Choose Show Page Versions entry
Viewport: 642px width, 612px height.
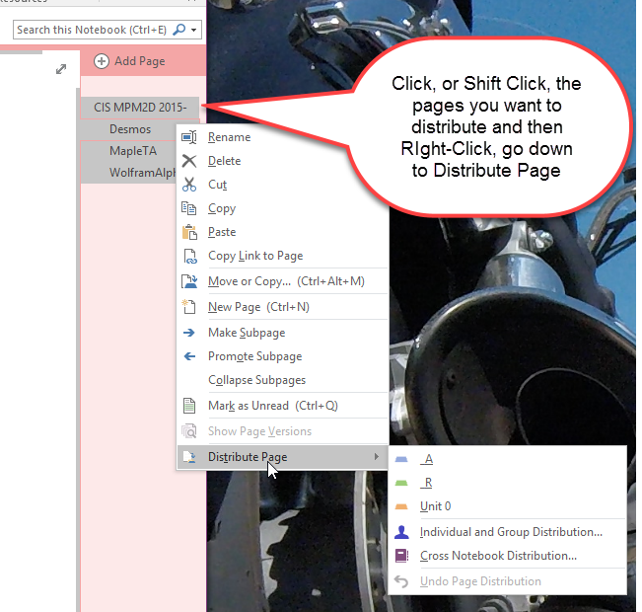(x=282, y=431)
